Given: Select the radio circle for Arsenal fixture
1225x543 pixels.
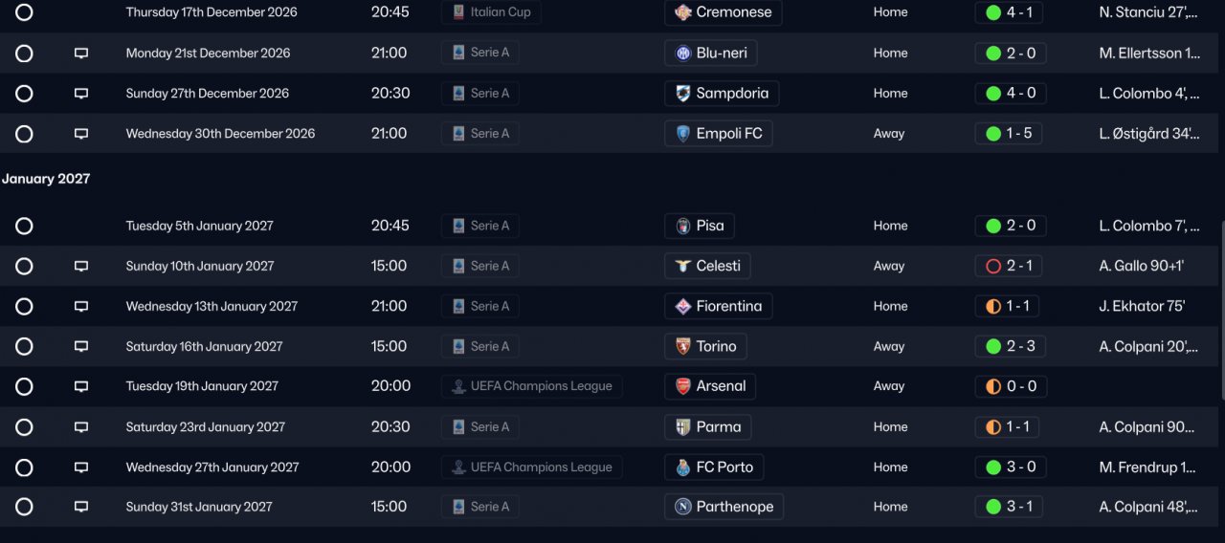Looking at the screenshot, I should tap(24, 386).
